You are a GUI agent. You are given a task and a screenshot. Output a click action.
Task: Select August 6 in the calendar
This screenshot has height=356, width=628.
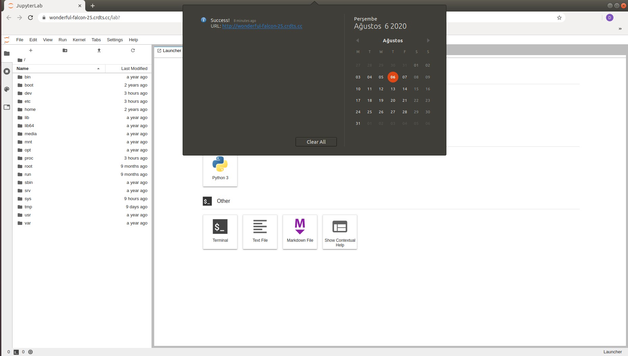(x=393, y=77)
